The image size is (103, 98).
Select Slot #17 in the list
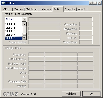coord(14,35)
